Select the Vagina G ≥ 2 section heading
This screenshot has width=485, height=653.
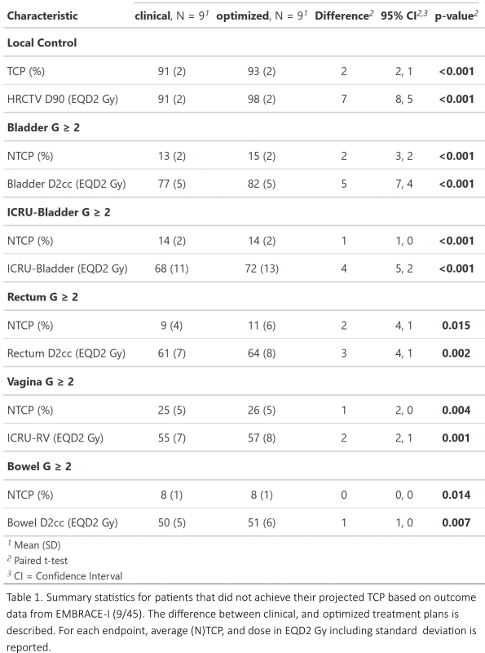[x=40, y=382]
